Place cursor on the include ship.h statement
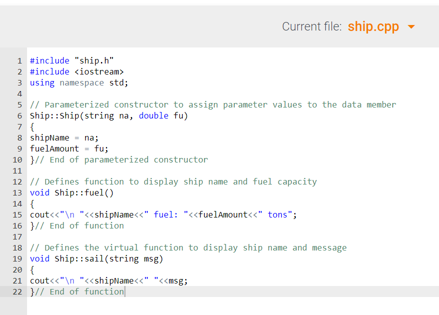The width and height of the screenshot is (439, 315). click(x=70, y=60)
